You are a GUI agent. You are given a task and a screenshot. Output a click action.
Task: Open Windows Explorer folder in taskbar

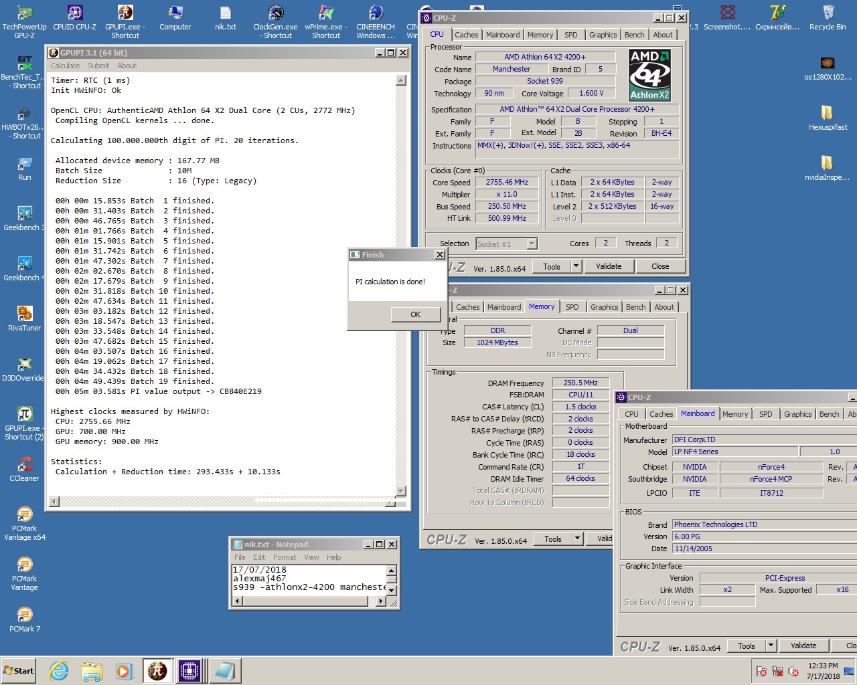pos(92,671)
